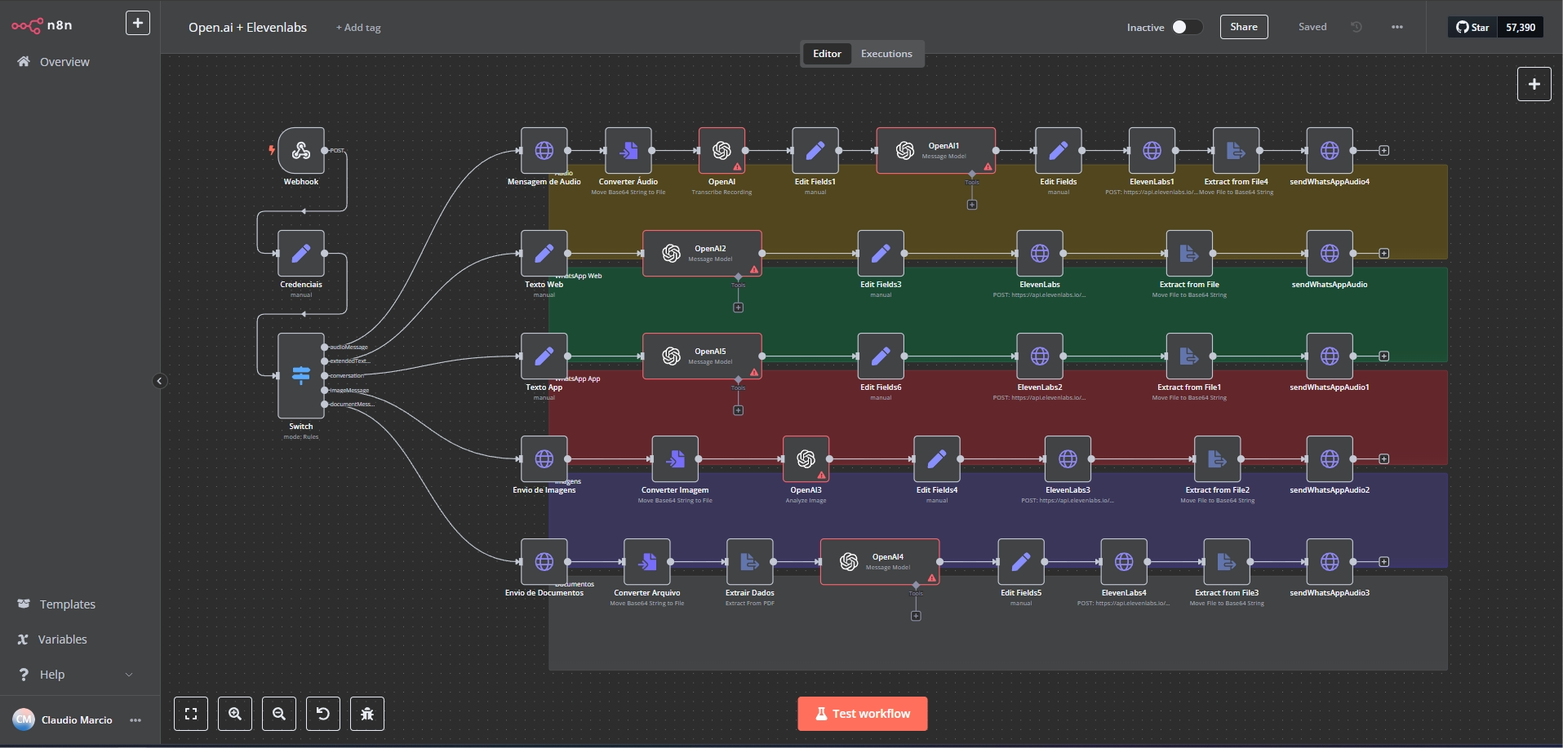Open the sendWhatsAppAudio4 node
The image size is (1563, 748).
tap(1330, 150)
